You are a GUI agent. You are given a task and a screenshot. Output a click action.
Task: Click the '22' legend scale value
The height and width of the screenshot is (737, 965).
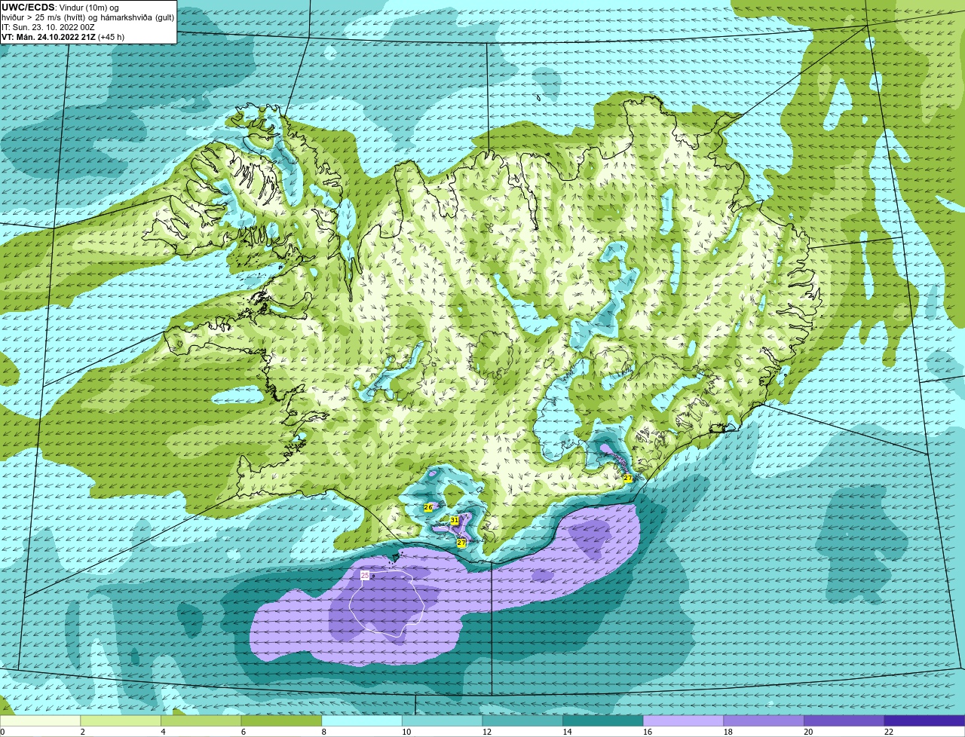pyautogui.click(x=889, y=732)
